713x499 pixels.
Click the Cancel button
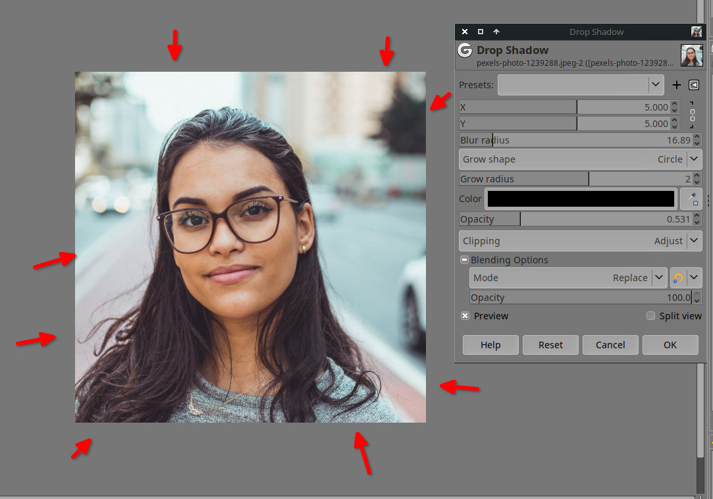click(x=610, y=345)
